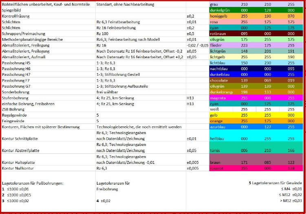Click the "frei wählbar" cell

141,92
